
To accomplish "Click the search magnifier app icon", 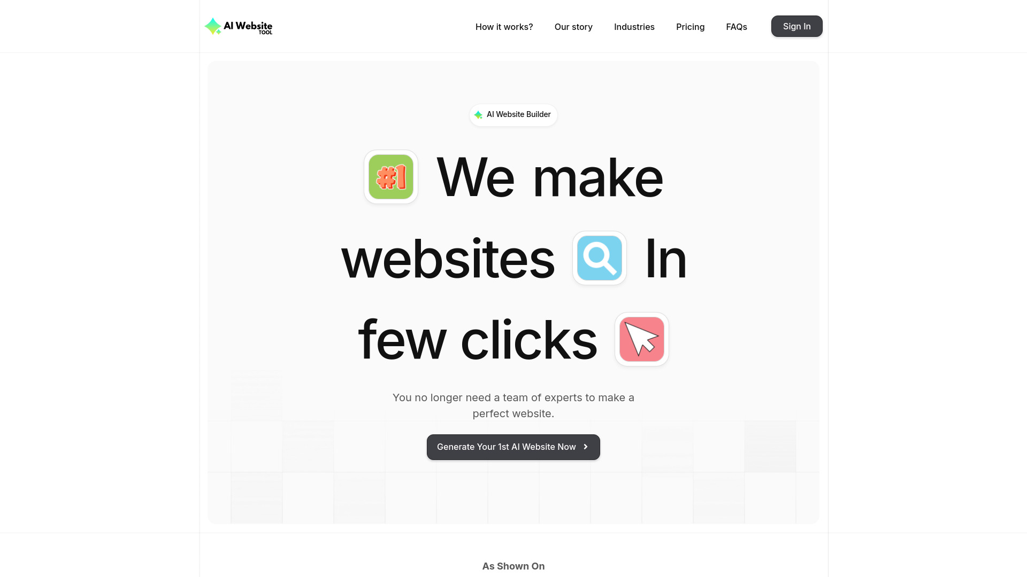I will pos(599,258).
